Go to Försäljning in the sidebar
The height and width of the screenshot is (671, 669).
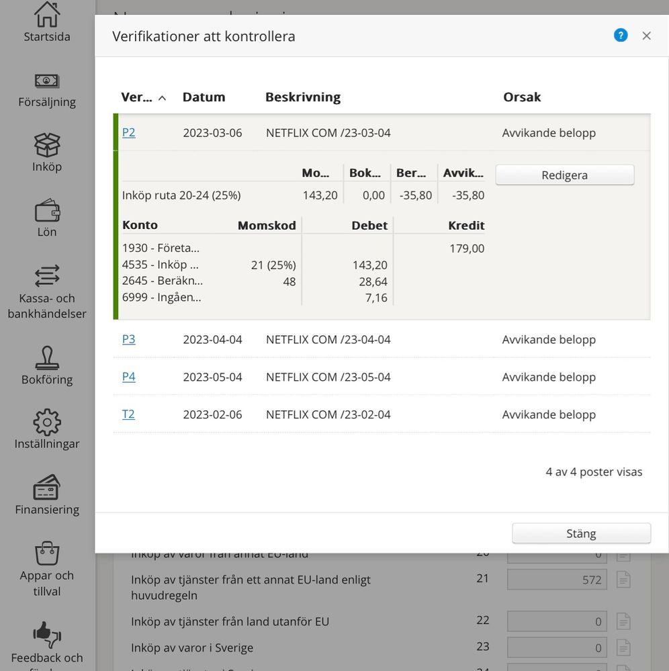(47, 81)
